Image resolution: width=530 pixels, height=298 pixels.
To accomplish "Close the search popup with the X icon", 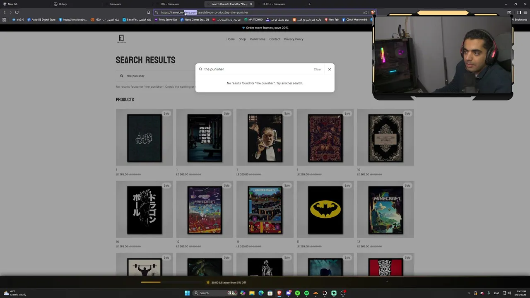I will [330, 69].
